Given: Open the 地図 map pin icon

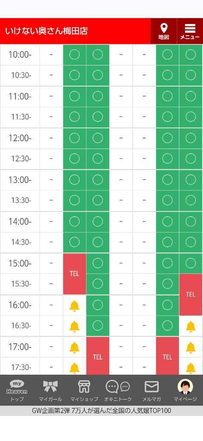Looking at the screenshot, I should [164, 31].
